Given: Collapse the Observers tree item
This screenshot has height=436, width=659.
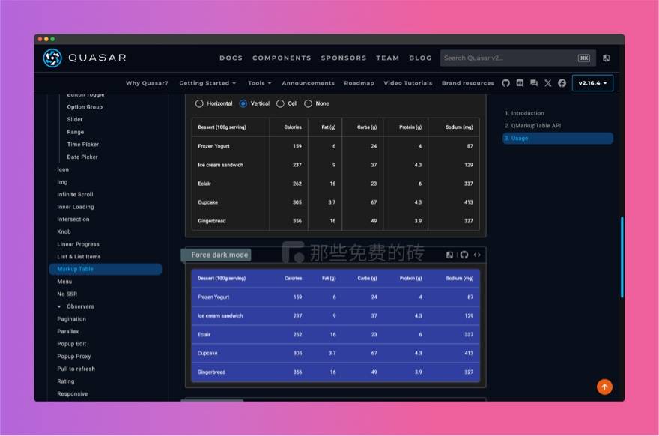Looking at the screenshot, I should [60, 306].
